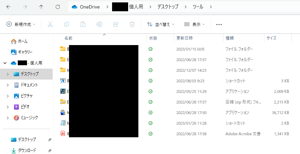The height and width of the screenshot is (154, 300).
Task: Click the Rename icon in toolbar
Action: tap(99, 24)
